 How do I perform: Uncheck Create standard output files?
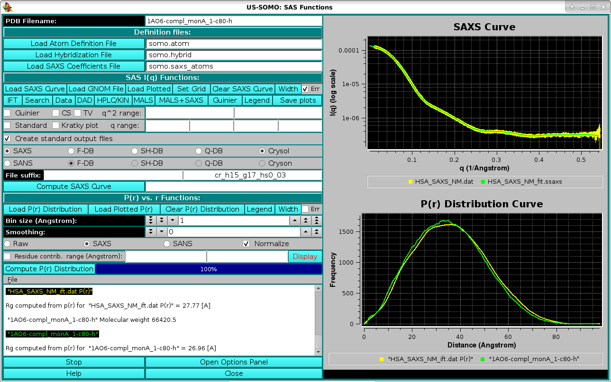pyautogui.click(x=7, y=139)
